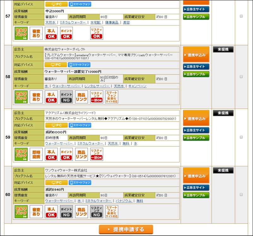This screenshot has width=253, height=236.
Task: Submit with the 提携申請する button
Action: (x=126, y=229)
